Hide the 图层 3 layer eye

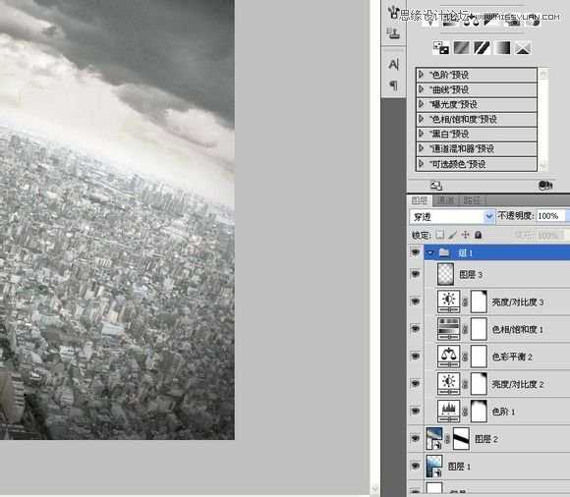click(415, 274)
